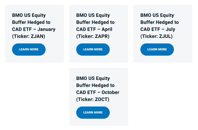
Task: Click the ZJAN card heading's first line
Action: [x=29, y=15]
